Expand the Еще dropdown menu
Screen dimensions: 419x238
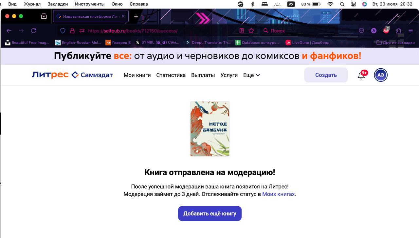(x=251, y=75)
